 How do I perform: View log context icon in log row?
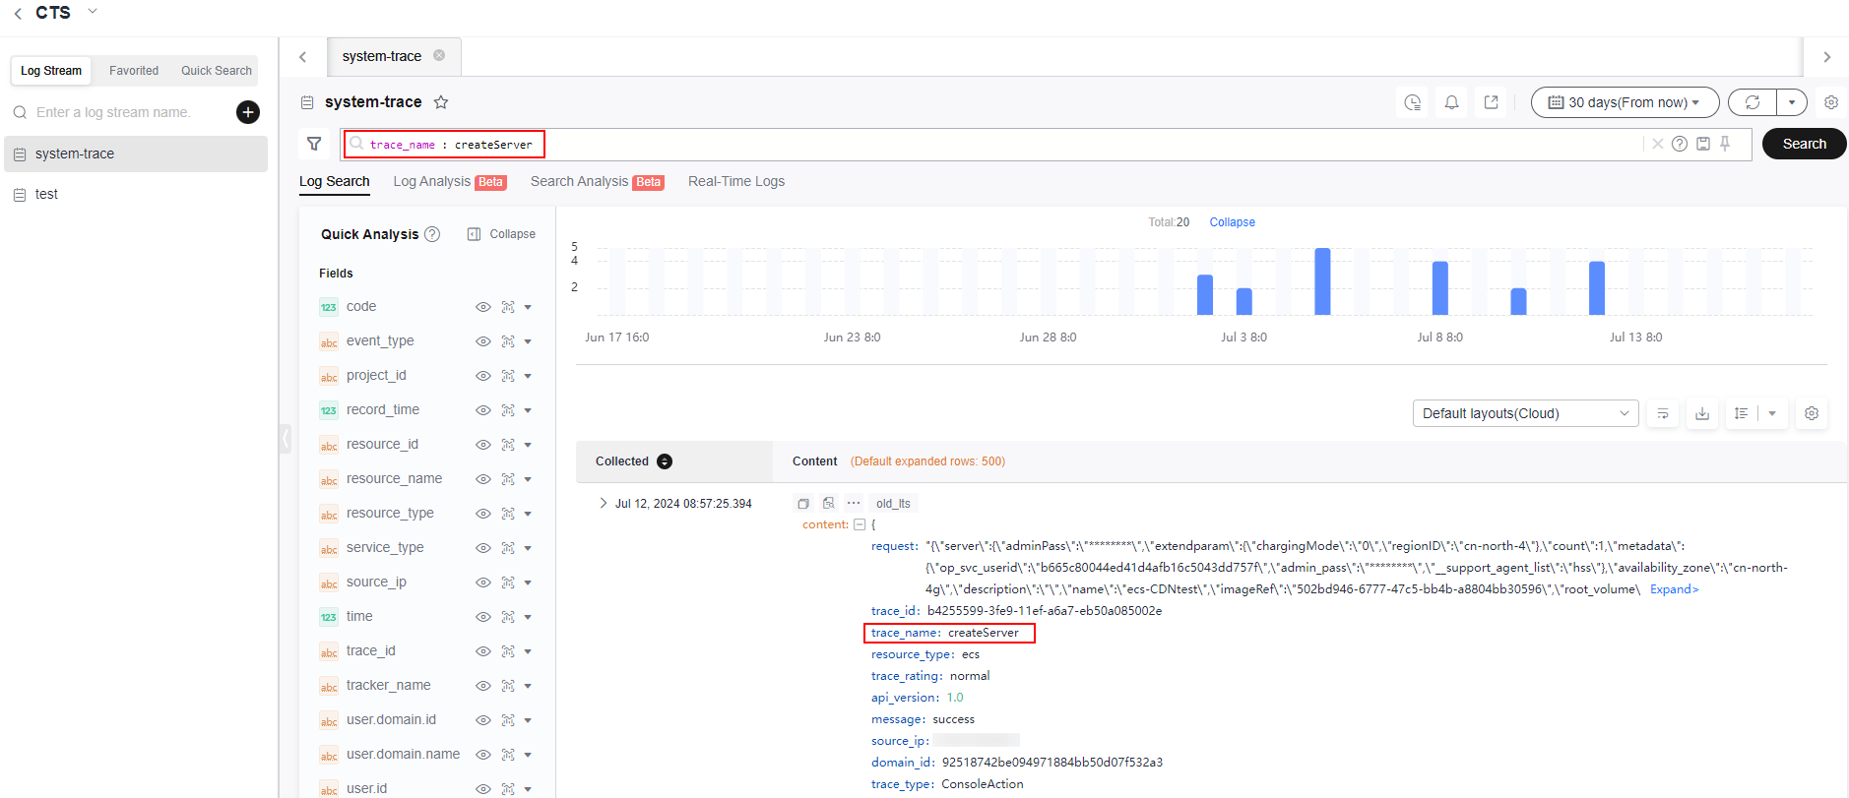828,503
